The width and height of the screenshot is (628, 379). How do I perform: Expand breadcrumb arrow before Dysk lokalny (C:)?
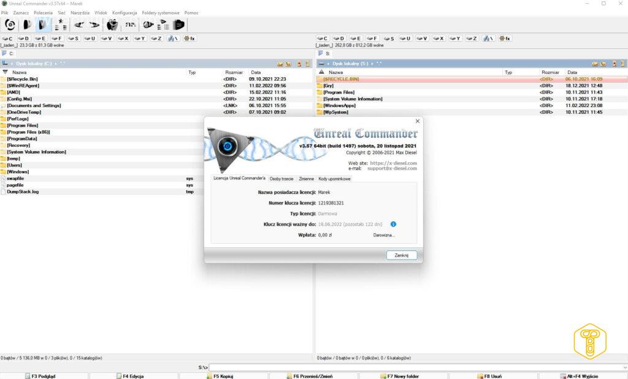coord(12,63)
